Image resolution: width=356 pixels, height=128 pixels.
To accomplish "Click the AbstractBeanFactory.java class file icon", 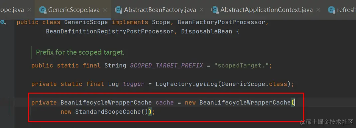I will (x=118, y=10).
